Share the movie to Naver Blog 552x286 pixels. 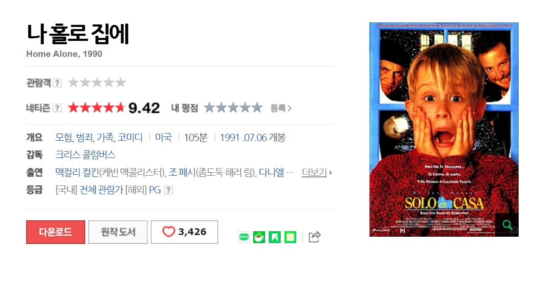244,237
